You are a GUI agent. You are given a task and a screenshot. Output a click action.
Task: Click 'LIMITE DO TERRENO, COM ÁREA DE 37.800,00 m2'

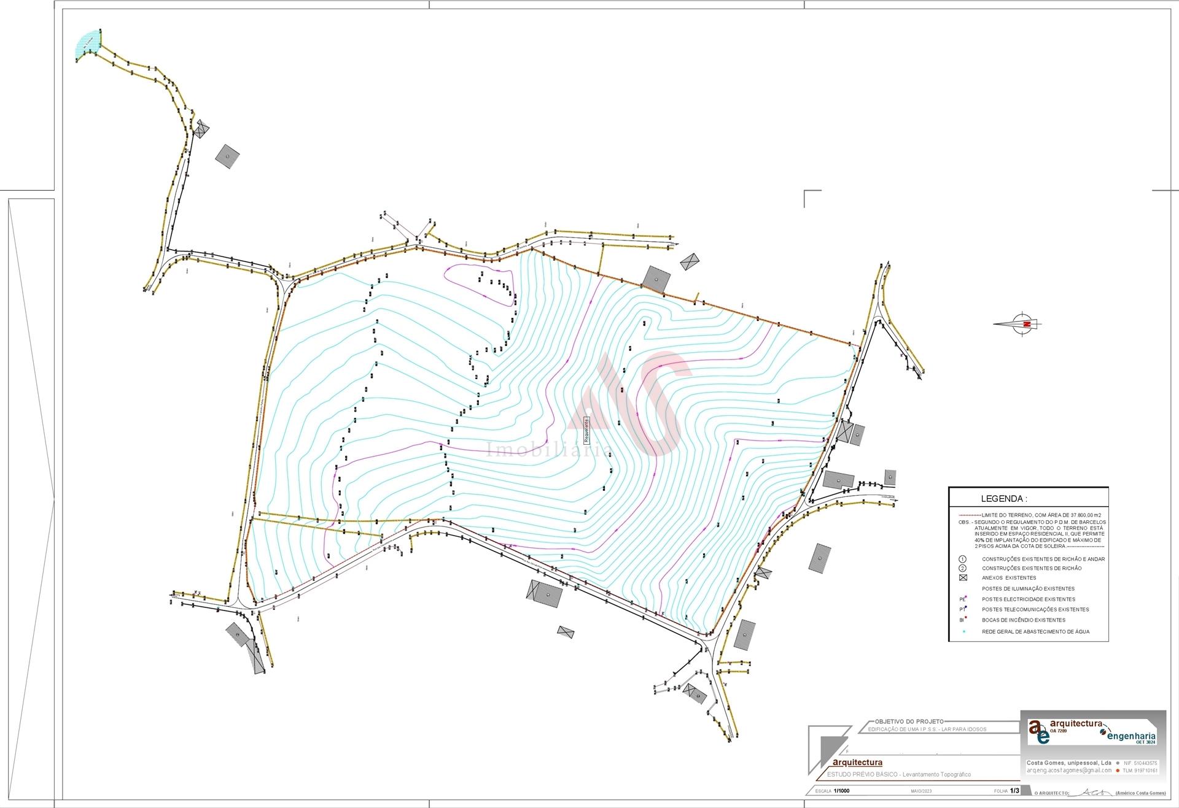[x=1041, y=515]
